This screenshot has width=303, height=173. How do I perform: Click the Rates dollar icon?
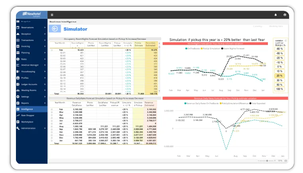(x=18, y=59)
